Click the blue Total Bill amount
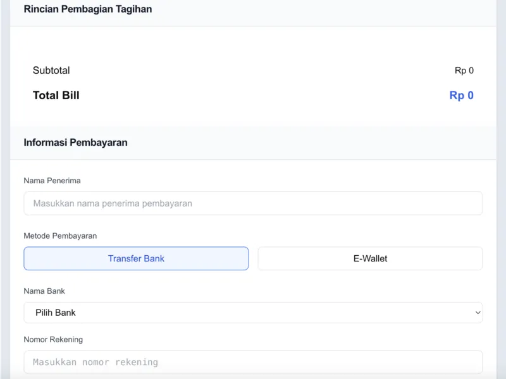The image size is (506, 379). [x=461, y=96]
